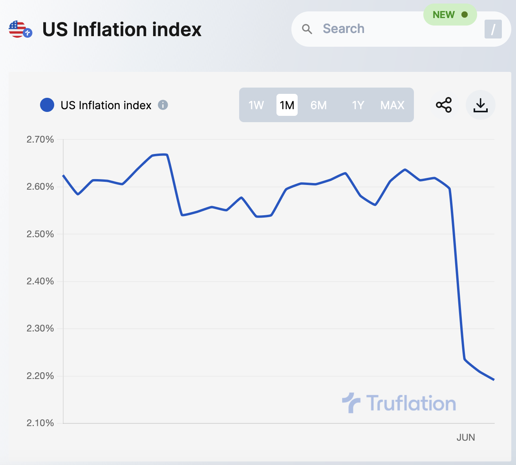Viewport: 516px width, 465px height.
Task: Open the share chart icon
Action: (x=444, y=105)
